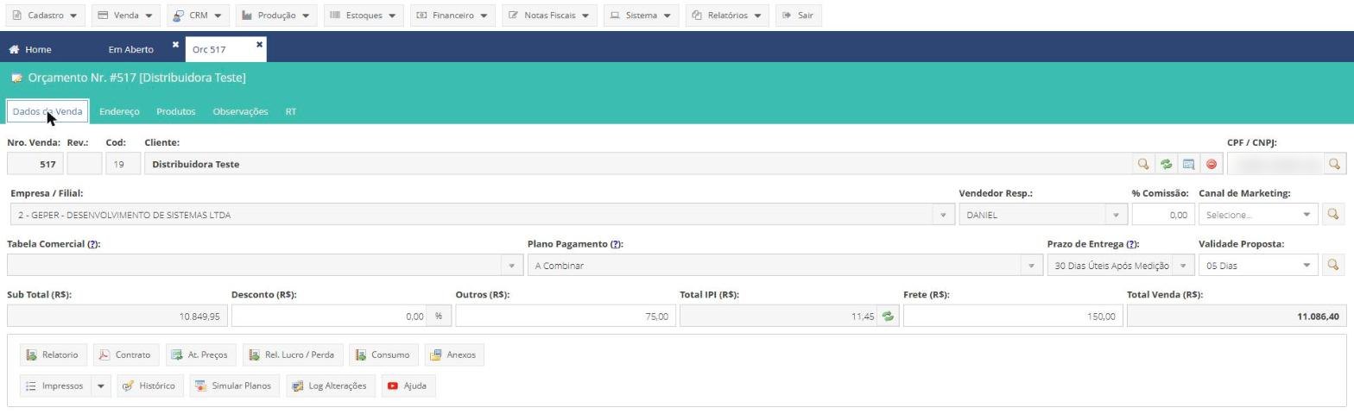
Task: Expand the Vendedor Resp. dropdown
Action: (x=1116, y=215)
